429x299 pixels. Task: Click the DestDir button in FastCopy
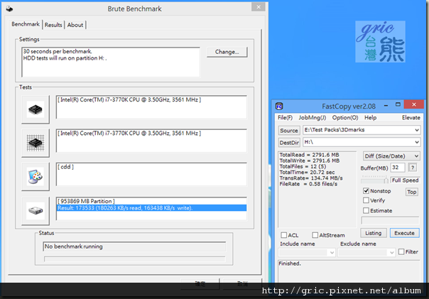coord(289,143)
